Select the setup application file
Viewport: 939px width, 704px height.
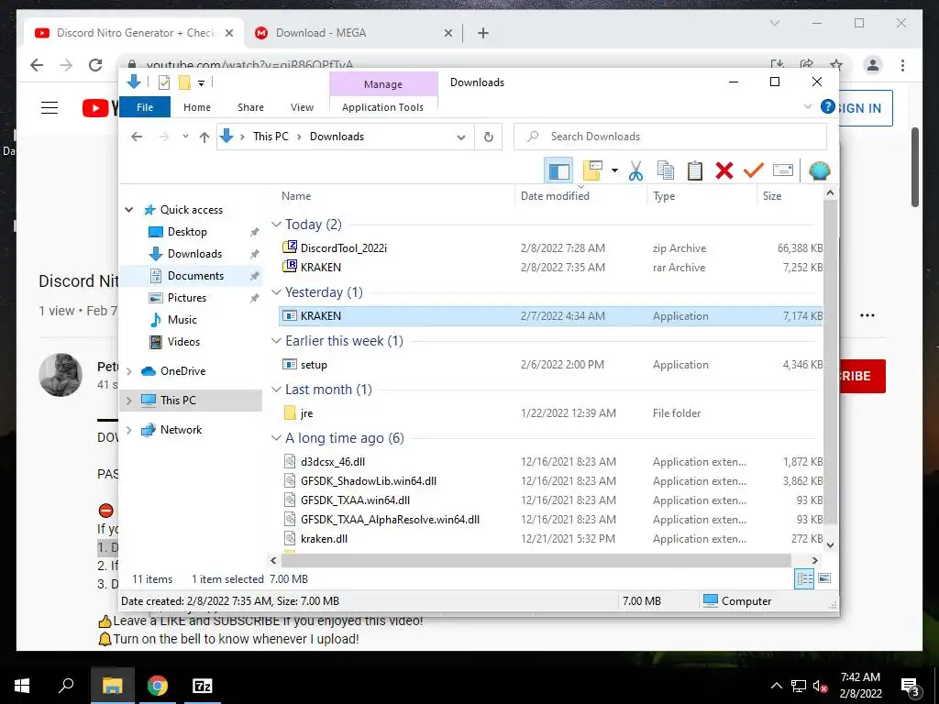point(304,365)
